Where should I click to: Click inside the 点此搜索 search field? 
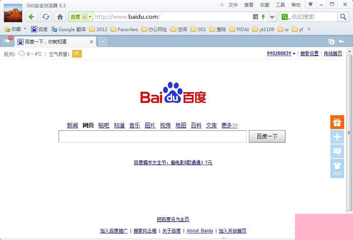314,17
